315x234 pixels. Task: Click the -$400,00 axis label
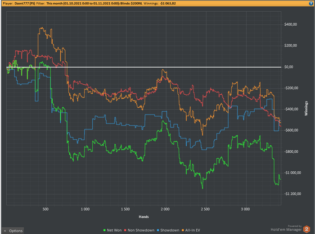[x=291, y=109]
